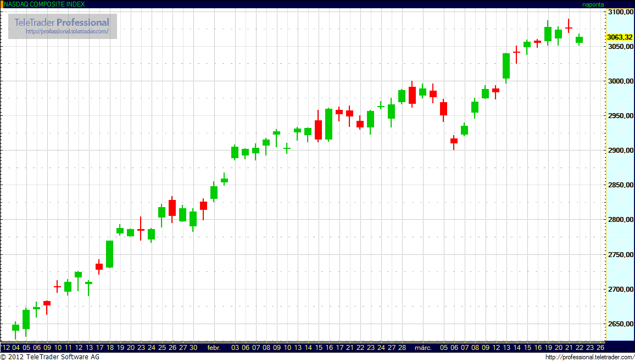Screen dimensions: 635x362
Task: Click the NASDAQ COMPOSITE INDEX title
Action: tap(44, 4)
